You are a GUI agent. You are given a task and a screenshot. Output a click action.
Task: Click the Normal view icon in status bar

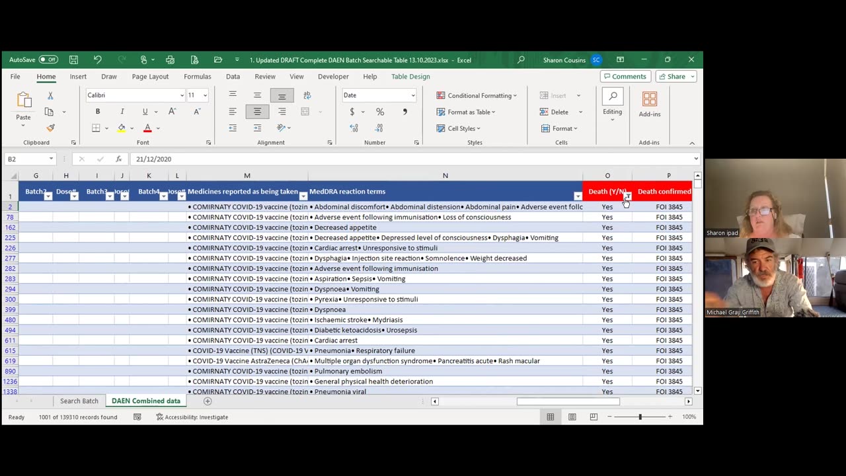pyautogui.click(x=550, y=416)
